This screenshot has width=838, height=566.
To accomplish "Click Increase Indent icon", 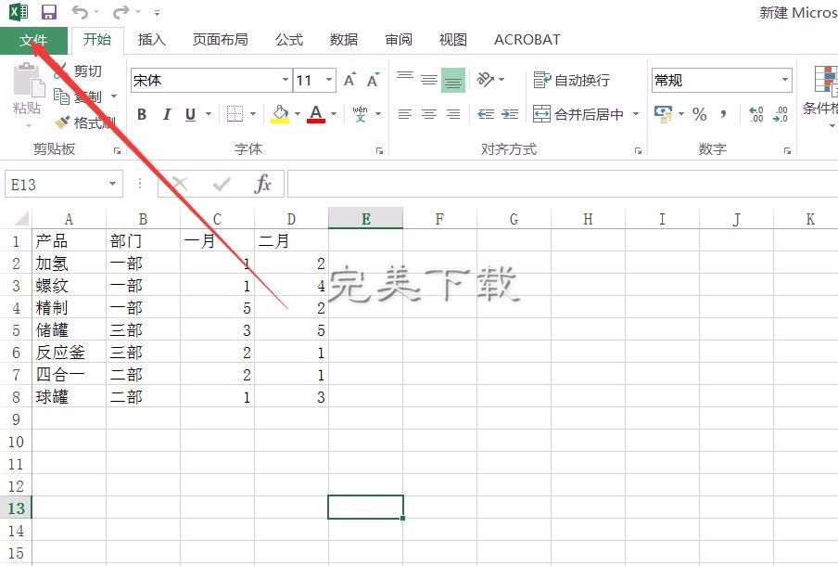I will point(510,114).
